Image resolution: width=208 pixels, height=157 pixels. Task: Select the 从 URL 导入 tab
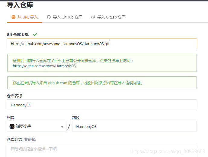[24, 17]
